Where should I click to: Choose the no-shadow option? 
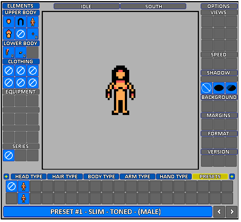pyautogui.click(x=207, y=88)
